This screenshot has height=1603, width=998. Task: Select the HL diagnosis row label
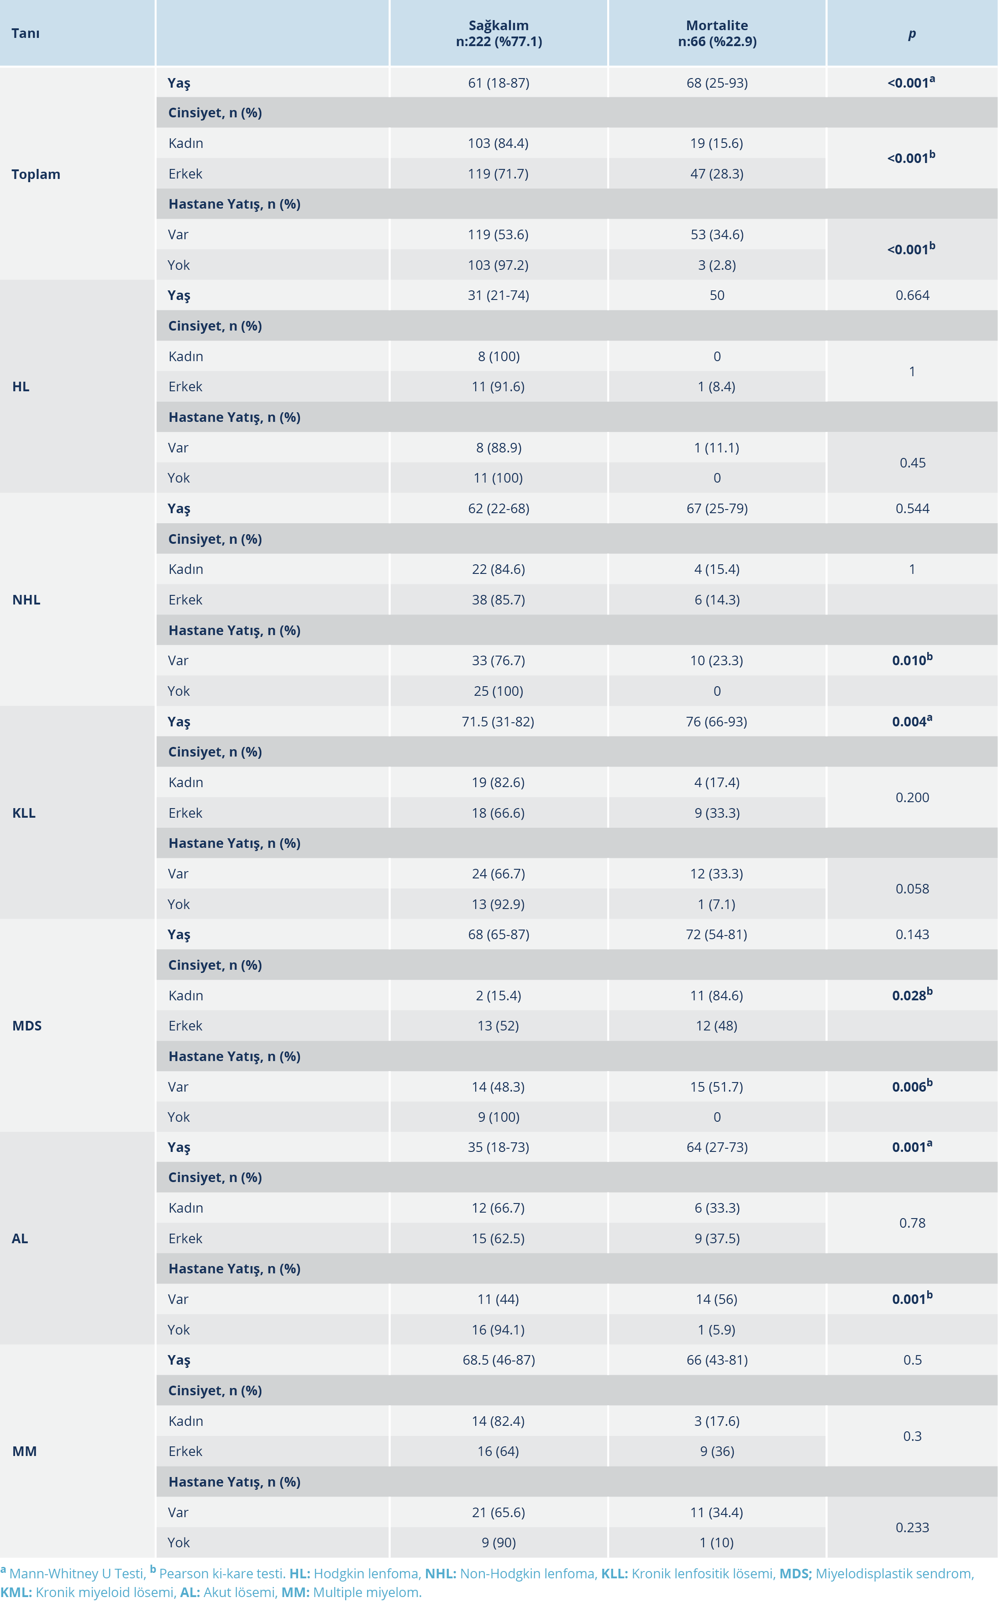click(x=21, y=387)
